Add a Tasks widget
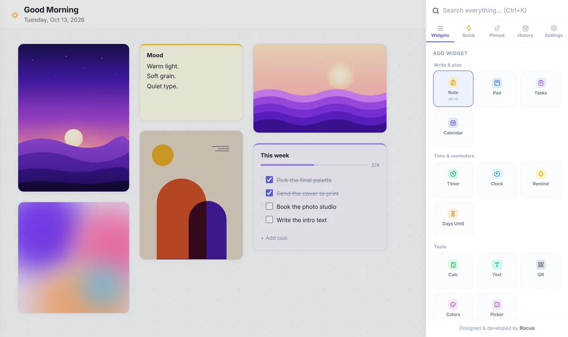Viewport: 568px width, 337px height. tap(541, 89)
